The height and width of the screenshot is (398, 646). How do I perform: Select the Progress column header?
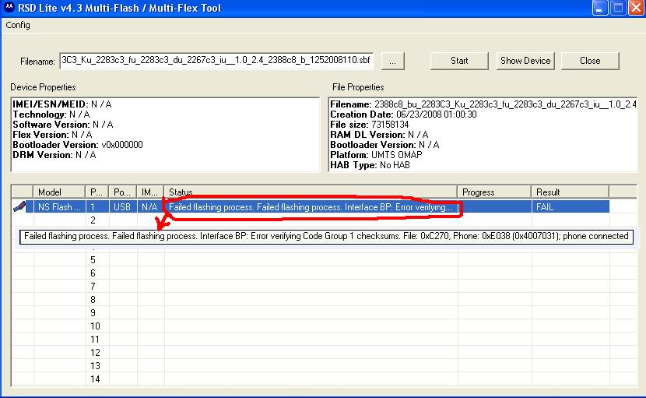[x=494, y=192]
